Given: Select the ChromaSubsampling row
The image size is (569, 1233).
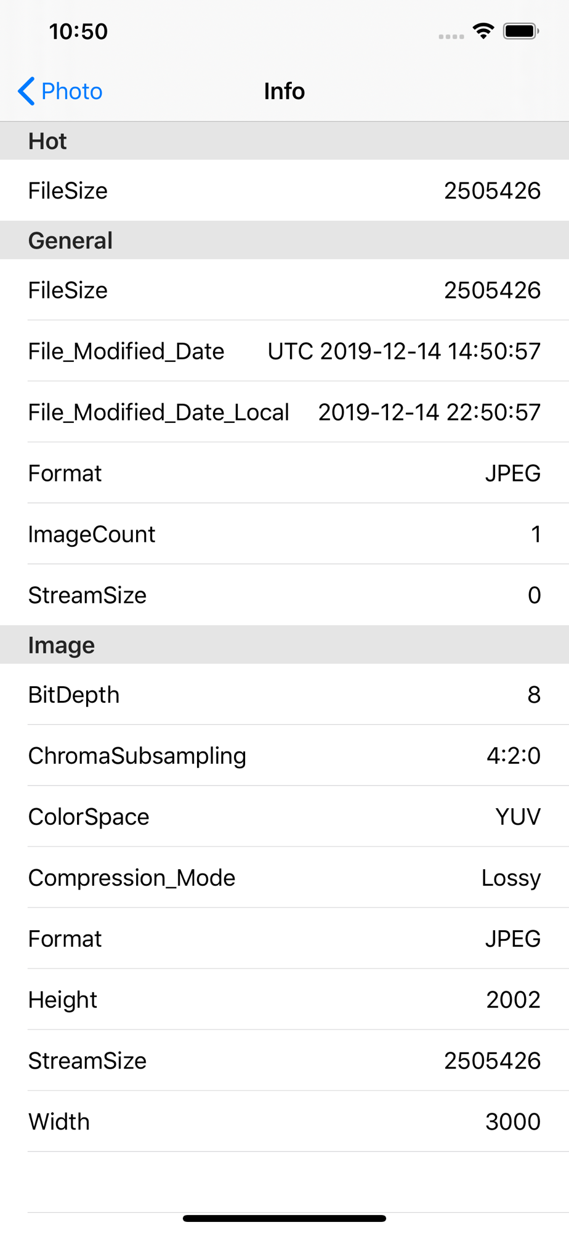Looking at the screenshot, I should (x=284, y=756).
